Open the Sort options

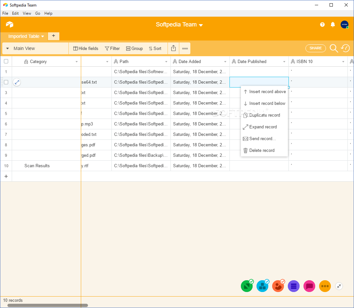(155, 48)
